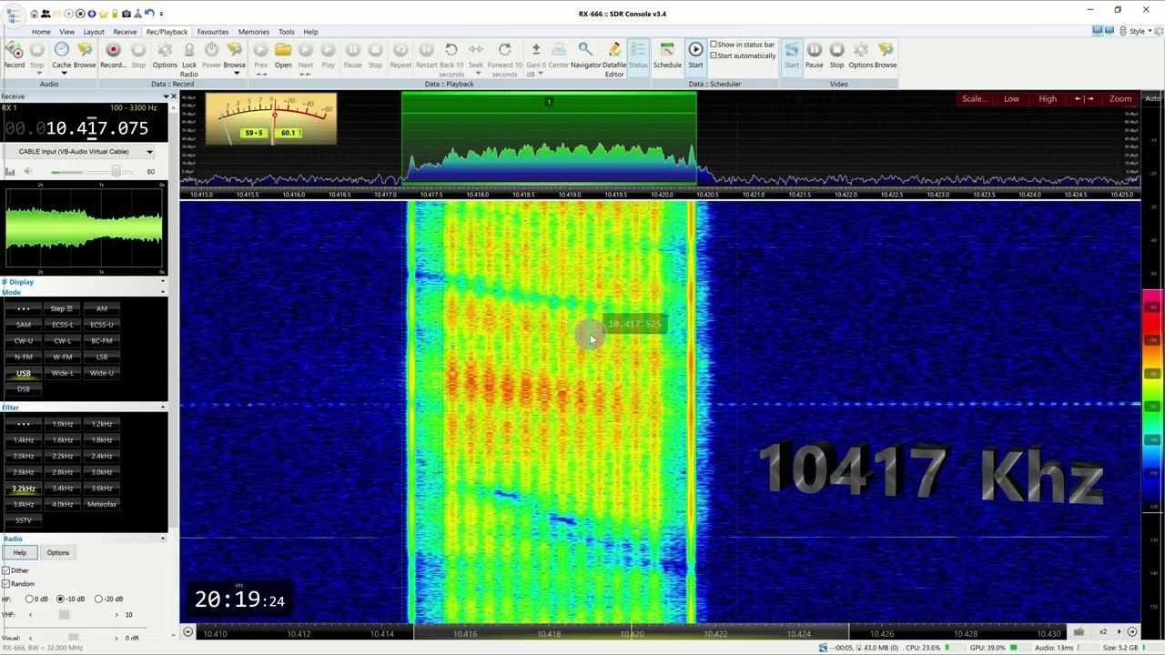The height and width of the screenshot is (655, 1165).
Task: Open the Navigator magnifier tool
Action: 586,55
